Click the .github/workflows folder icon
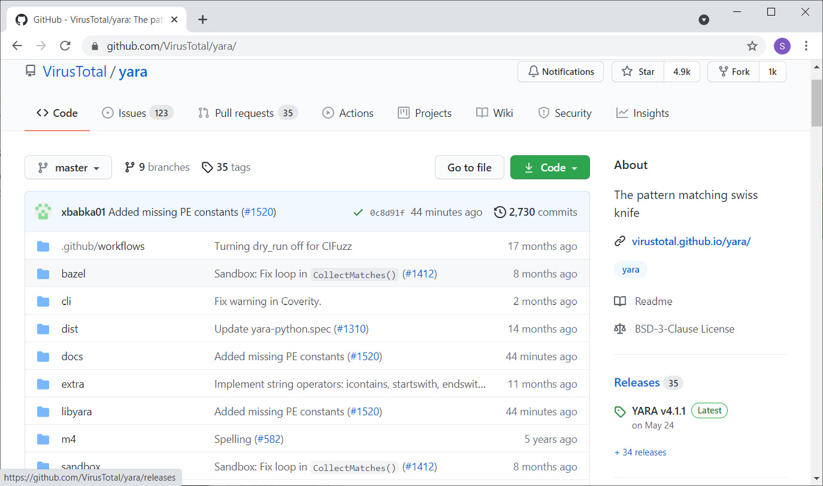The width and height of the screenshot is (823, 486). coord(43,246)
